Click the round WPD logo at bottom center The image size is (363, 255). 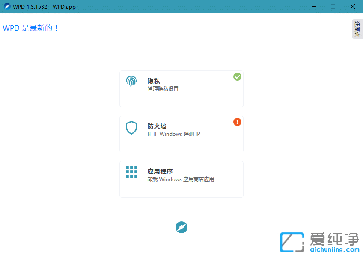(181, 227)
